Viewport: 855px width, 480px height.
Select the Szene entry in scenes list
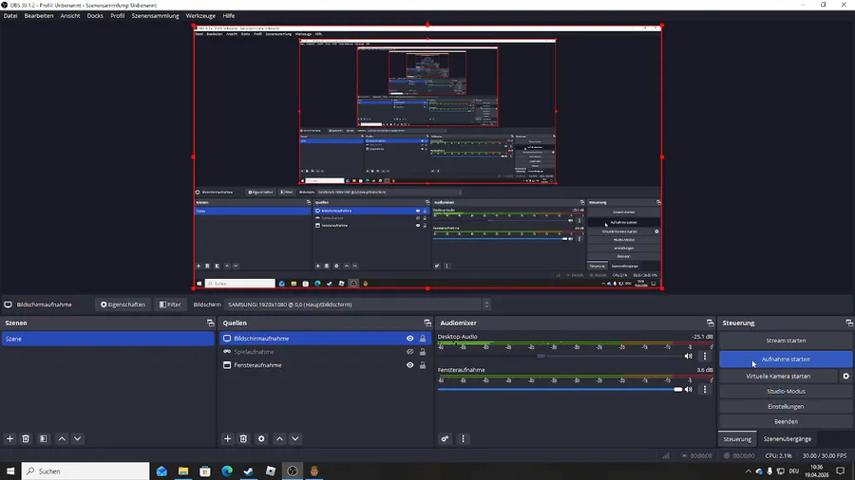(x=108, y=339)
